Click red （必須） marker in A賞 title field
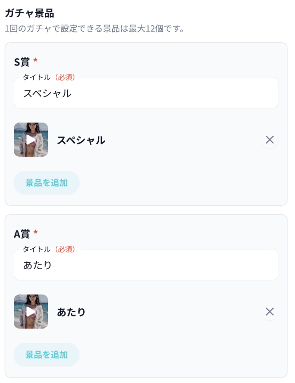This screenshot has width=295, height=383. (65, 249)
